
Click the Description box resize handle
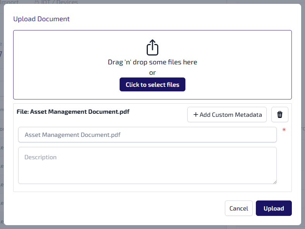pos(274,182)
